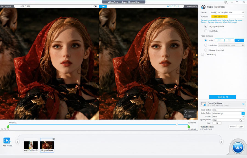
Task: Select the single-pane preview layout icon
Action: click(x=95, y=7)
